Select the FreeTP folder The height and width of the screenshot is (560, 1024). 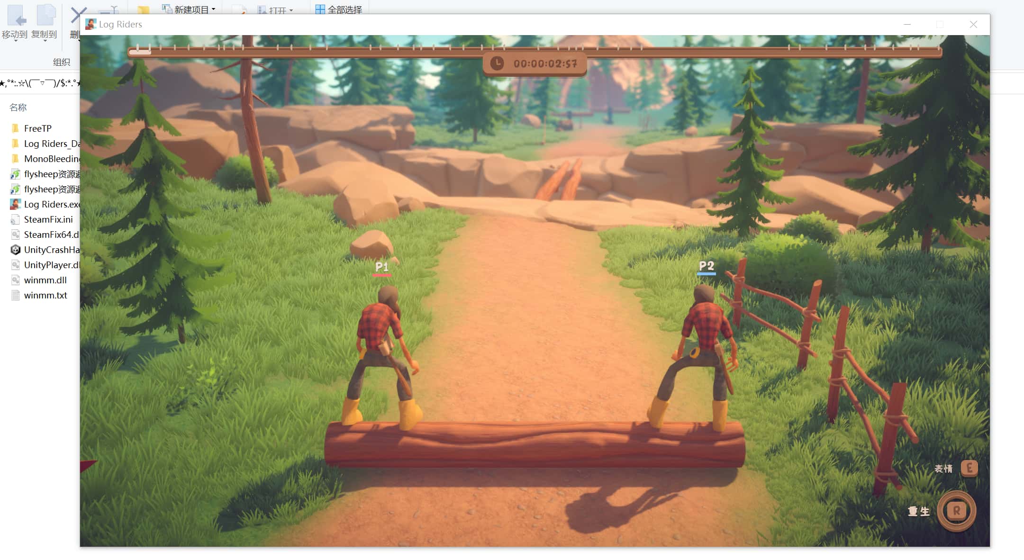tap(38, 128)
